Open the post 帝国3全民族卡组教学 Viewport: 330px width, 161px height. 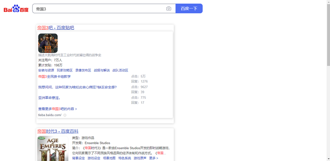(54, 77)
